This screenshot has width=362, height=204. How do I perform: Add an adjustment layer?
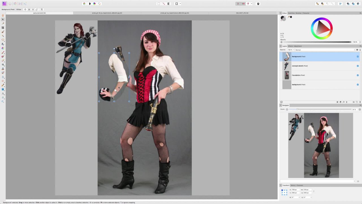point(341,102)
